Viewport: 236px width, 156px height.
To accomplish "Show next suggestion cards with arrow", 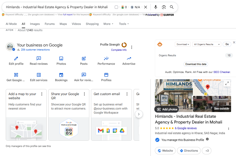I will [x=139, y=114].
